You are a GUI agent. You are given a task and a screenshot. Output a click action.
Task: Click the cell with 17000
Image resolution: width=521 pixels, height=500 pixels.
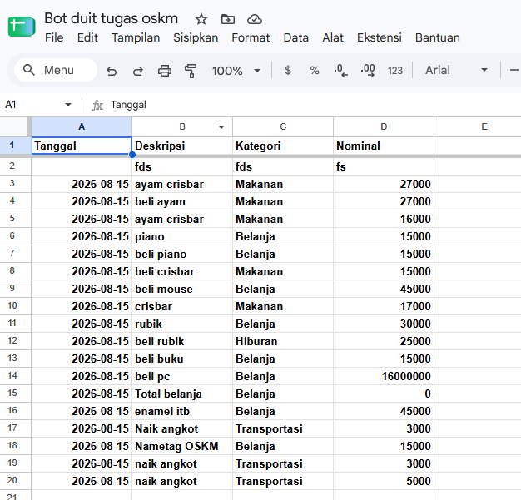[x=384, y=306]
